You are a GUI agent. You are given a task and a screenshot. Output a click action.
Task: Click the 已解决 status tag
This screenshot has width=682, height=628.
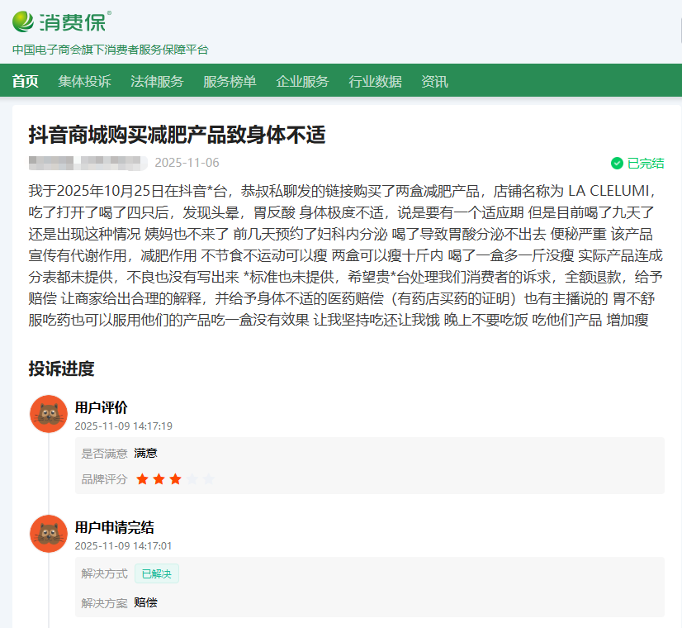pyautogui.click(x=156, y=573)
